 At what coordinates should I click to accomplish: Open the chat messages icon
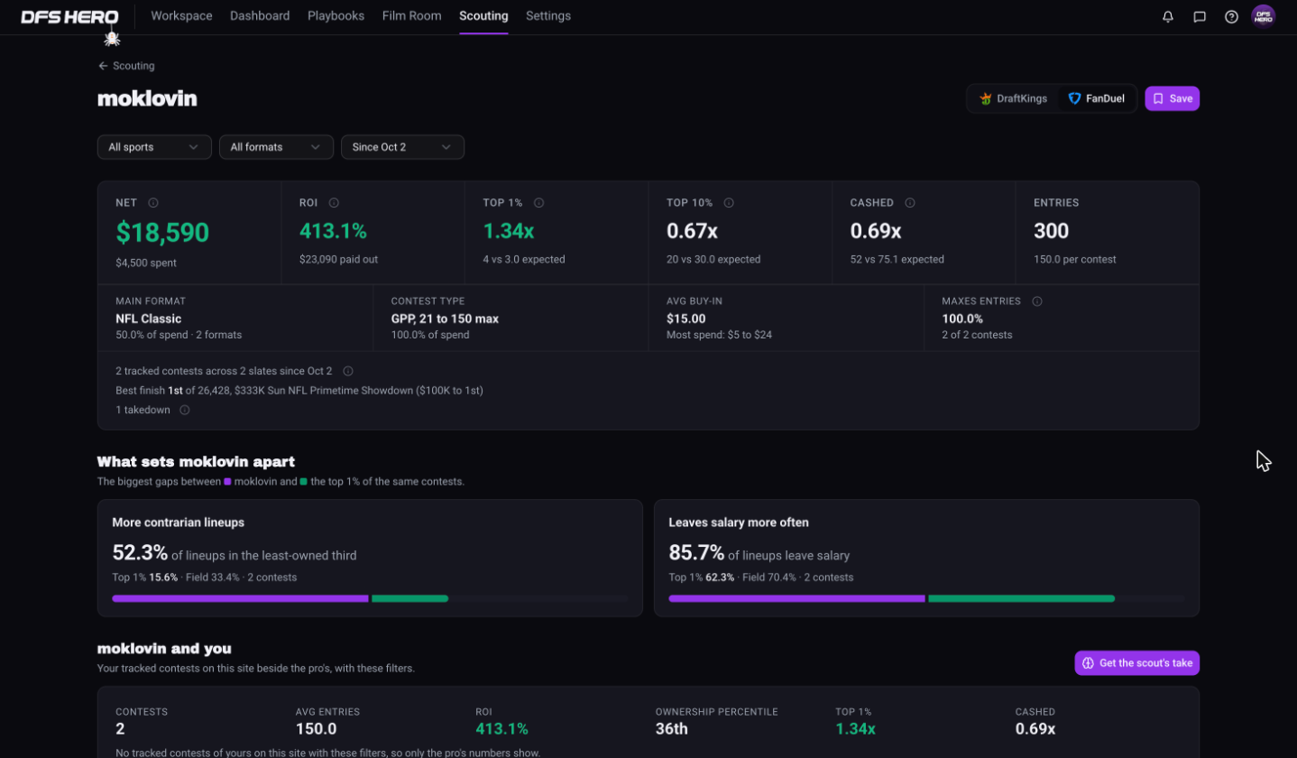1200,16
